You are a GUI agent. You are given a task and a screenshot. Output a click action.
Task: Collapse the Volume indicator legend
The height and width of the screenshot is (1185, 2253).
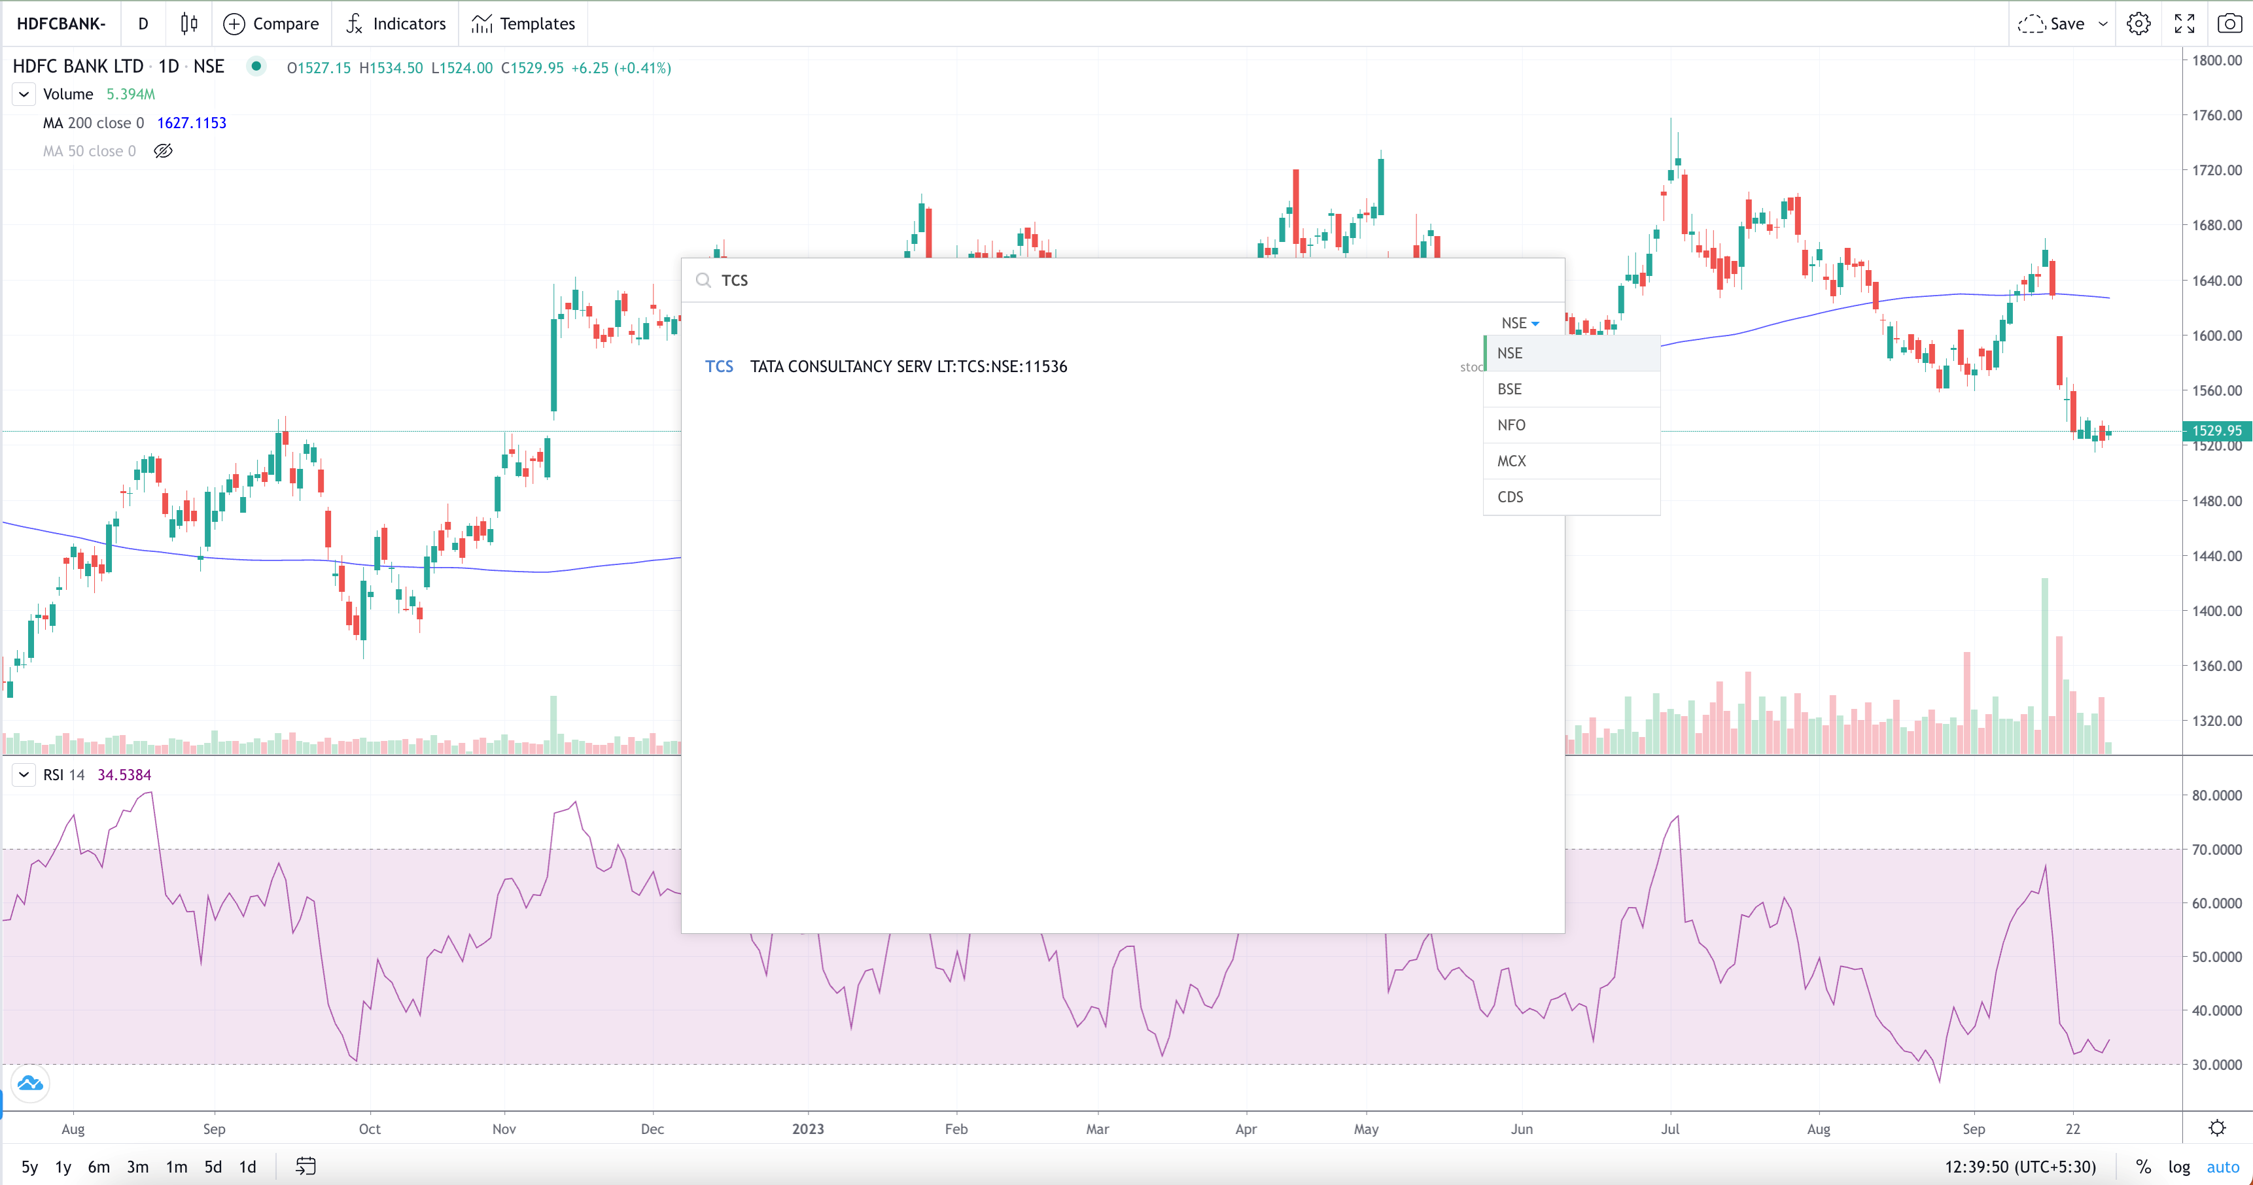24,94
